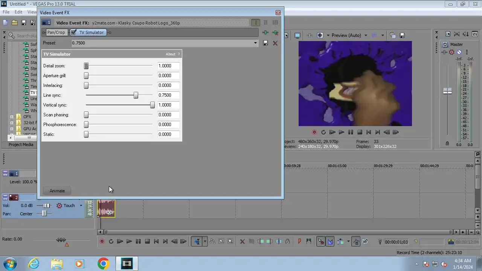Screen dimensions: 482x271
Task: Toggle Dim output in Master panel
Action: [466, 34]
